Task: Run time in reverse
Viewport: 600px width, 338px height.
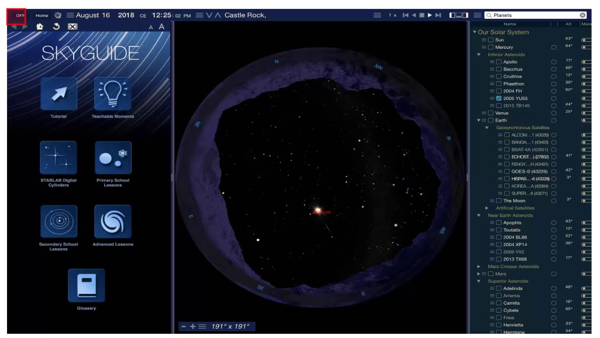Action: pos(414,15)
